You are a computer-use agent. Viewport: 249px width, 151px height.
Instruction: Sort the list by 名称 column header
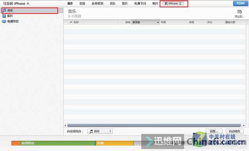76,22
